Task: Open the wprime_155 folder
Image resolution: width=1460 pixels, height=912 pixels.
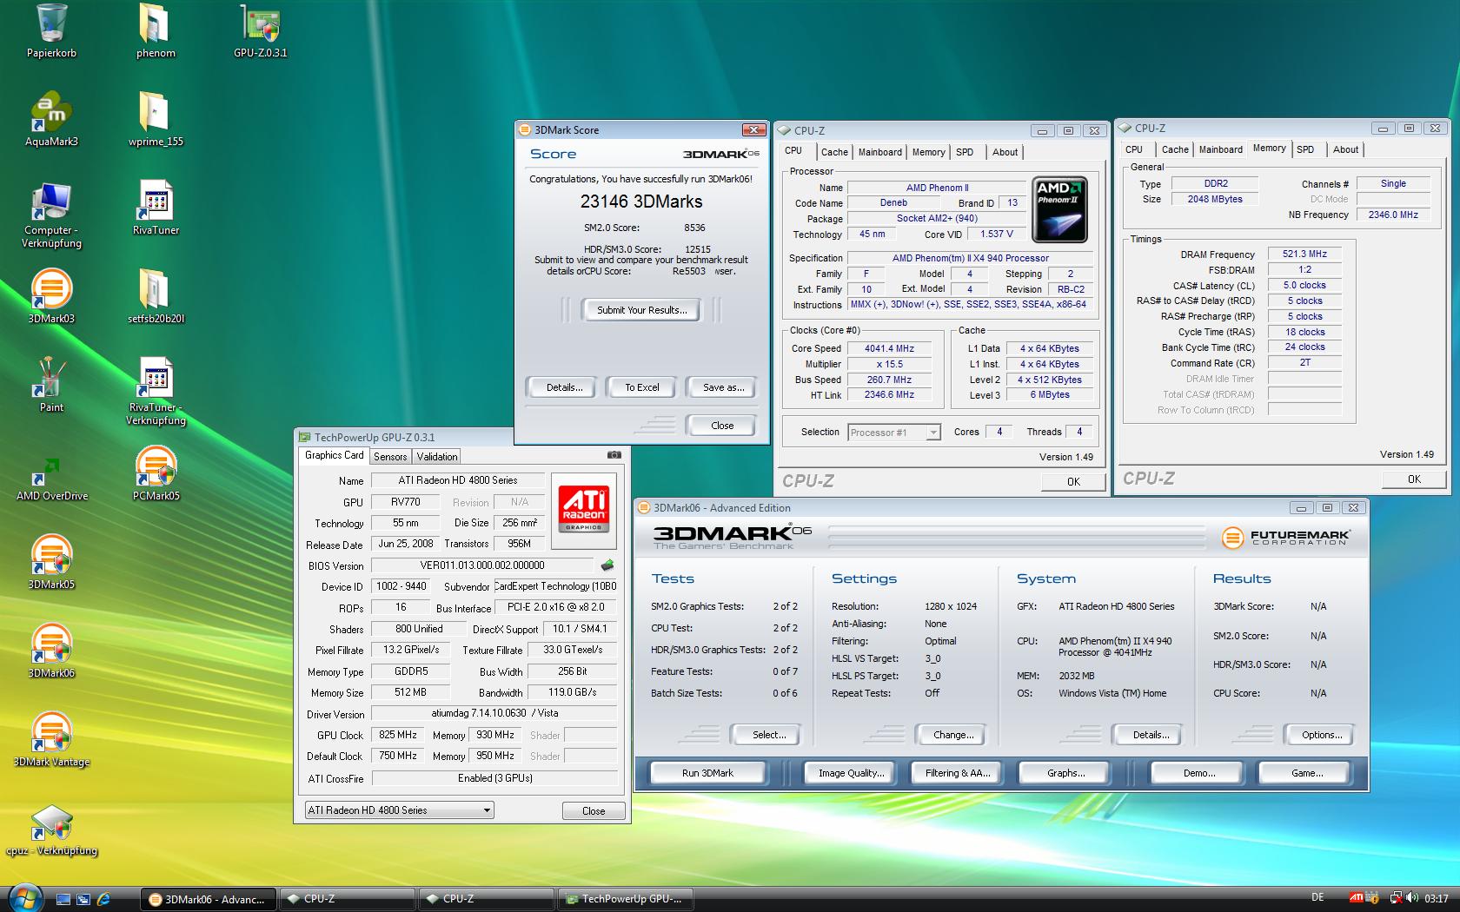Action: point(156,120)
